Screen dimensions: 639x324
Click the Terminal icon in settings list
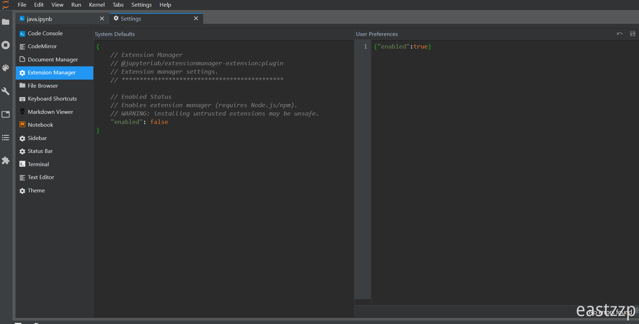tap(22, 164)
